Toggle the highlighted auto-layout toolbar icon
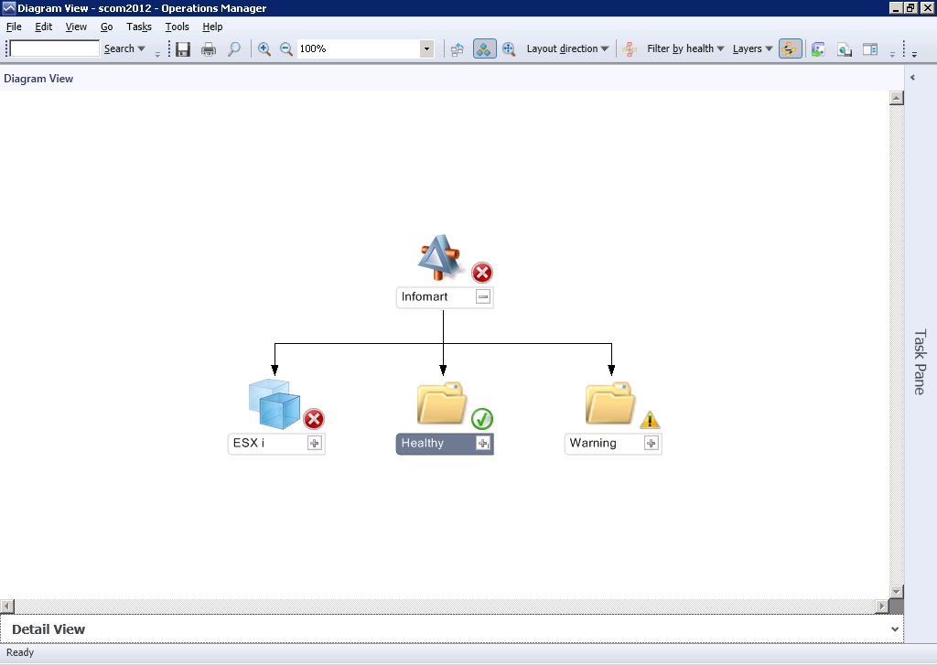 coord(485,49)
